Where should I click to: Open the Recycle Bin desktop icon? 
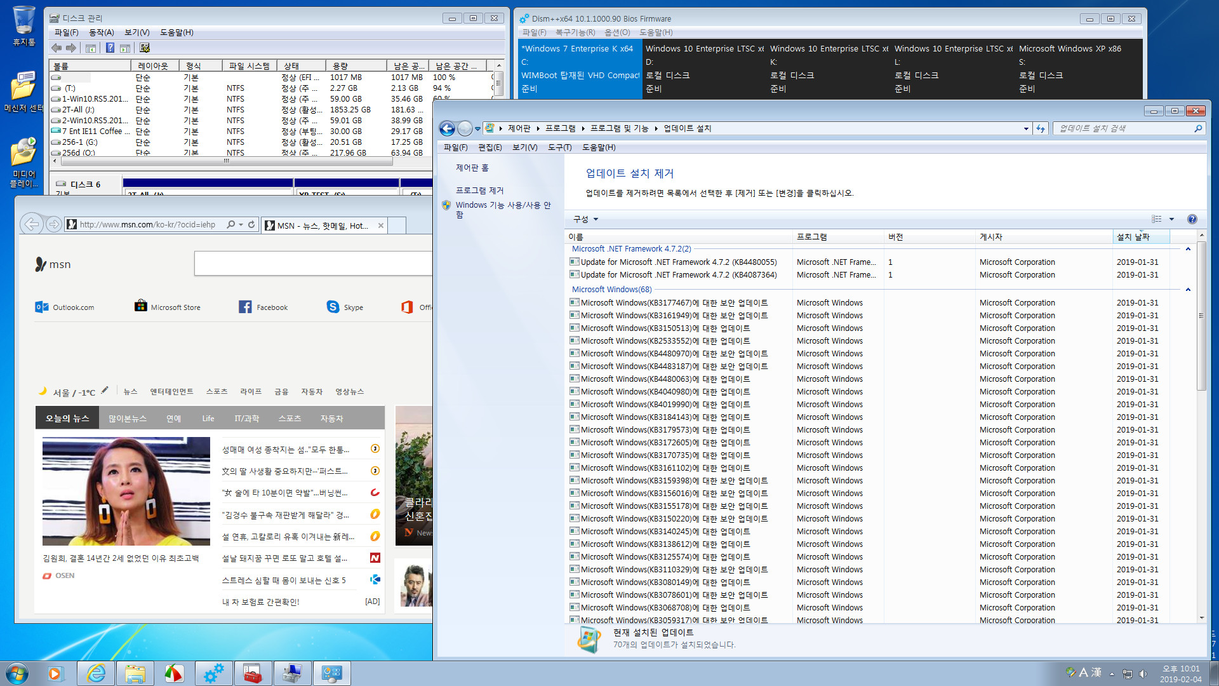pos(24,27)
